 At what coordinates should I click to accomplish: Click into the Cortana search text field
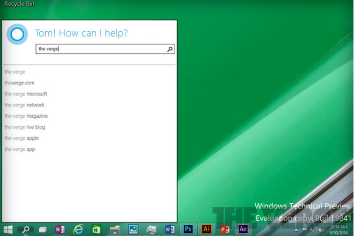click(x=105, y=49)
